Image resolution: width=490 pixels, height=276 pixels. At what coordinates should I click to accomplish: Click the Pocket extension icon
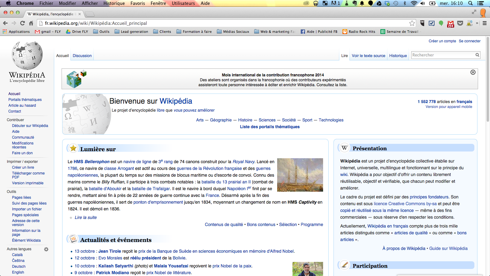(x=460, y=23)
